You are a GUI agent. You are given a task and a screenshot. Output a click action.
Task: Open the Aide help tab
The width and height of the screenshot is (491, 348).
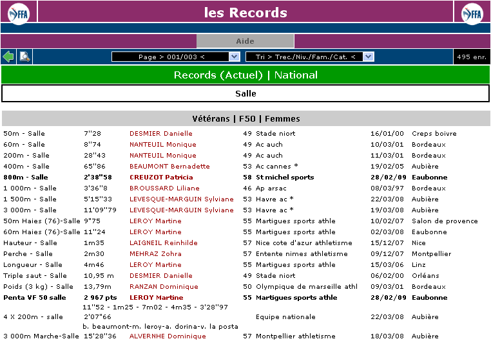click(x=246, y=41)
